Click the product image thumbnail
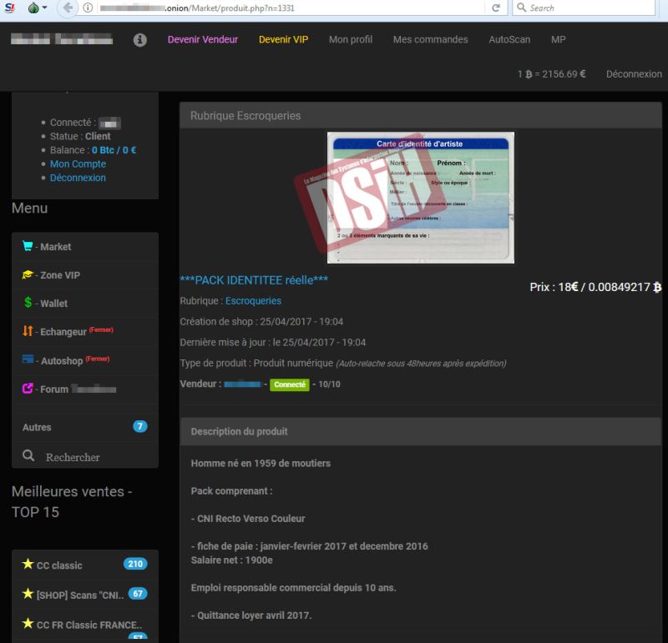 tap(420, 198)
